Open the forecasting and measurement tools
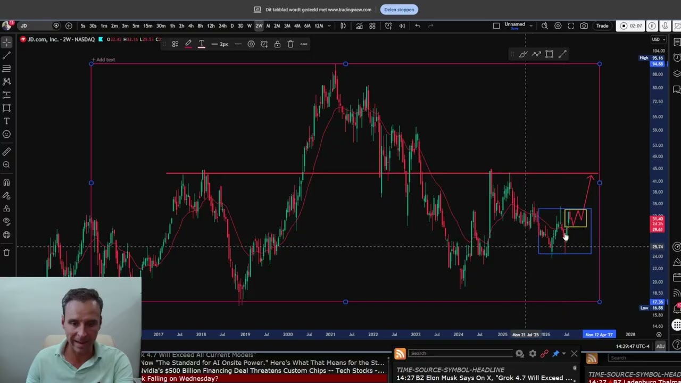The height and width of the screenshot is (383, 681). [6, 95]
